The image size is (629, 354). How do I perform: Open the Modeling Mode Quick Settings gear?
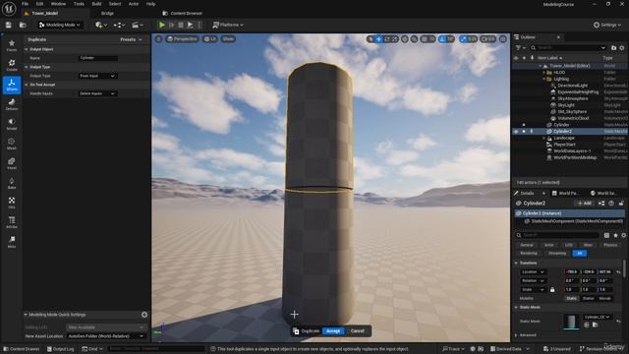pos(144,315)
